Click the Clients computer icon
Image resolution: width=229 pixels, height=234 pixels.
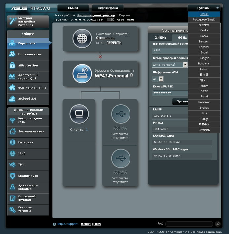click(79, 114)
